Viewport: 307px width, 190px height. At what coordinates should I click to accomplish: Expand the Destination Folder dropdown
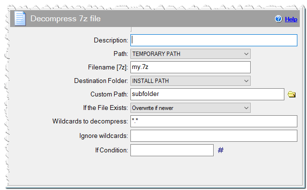pyautogui.click(x=191, y=81)
